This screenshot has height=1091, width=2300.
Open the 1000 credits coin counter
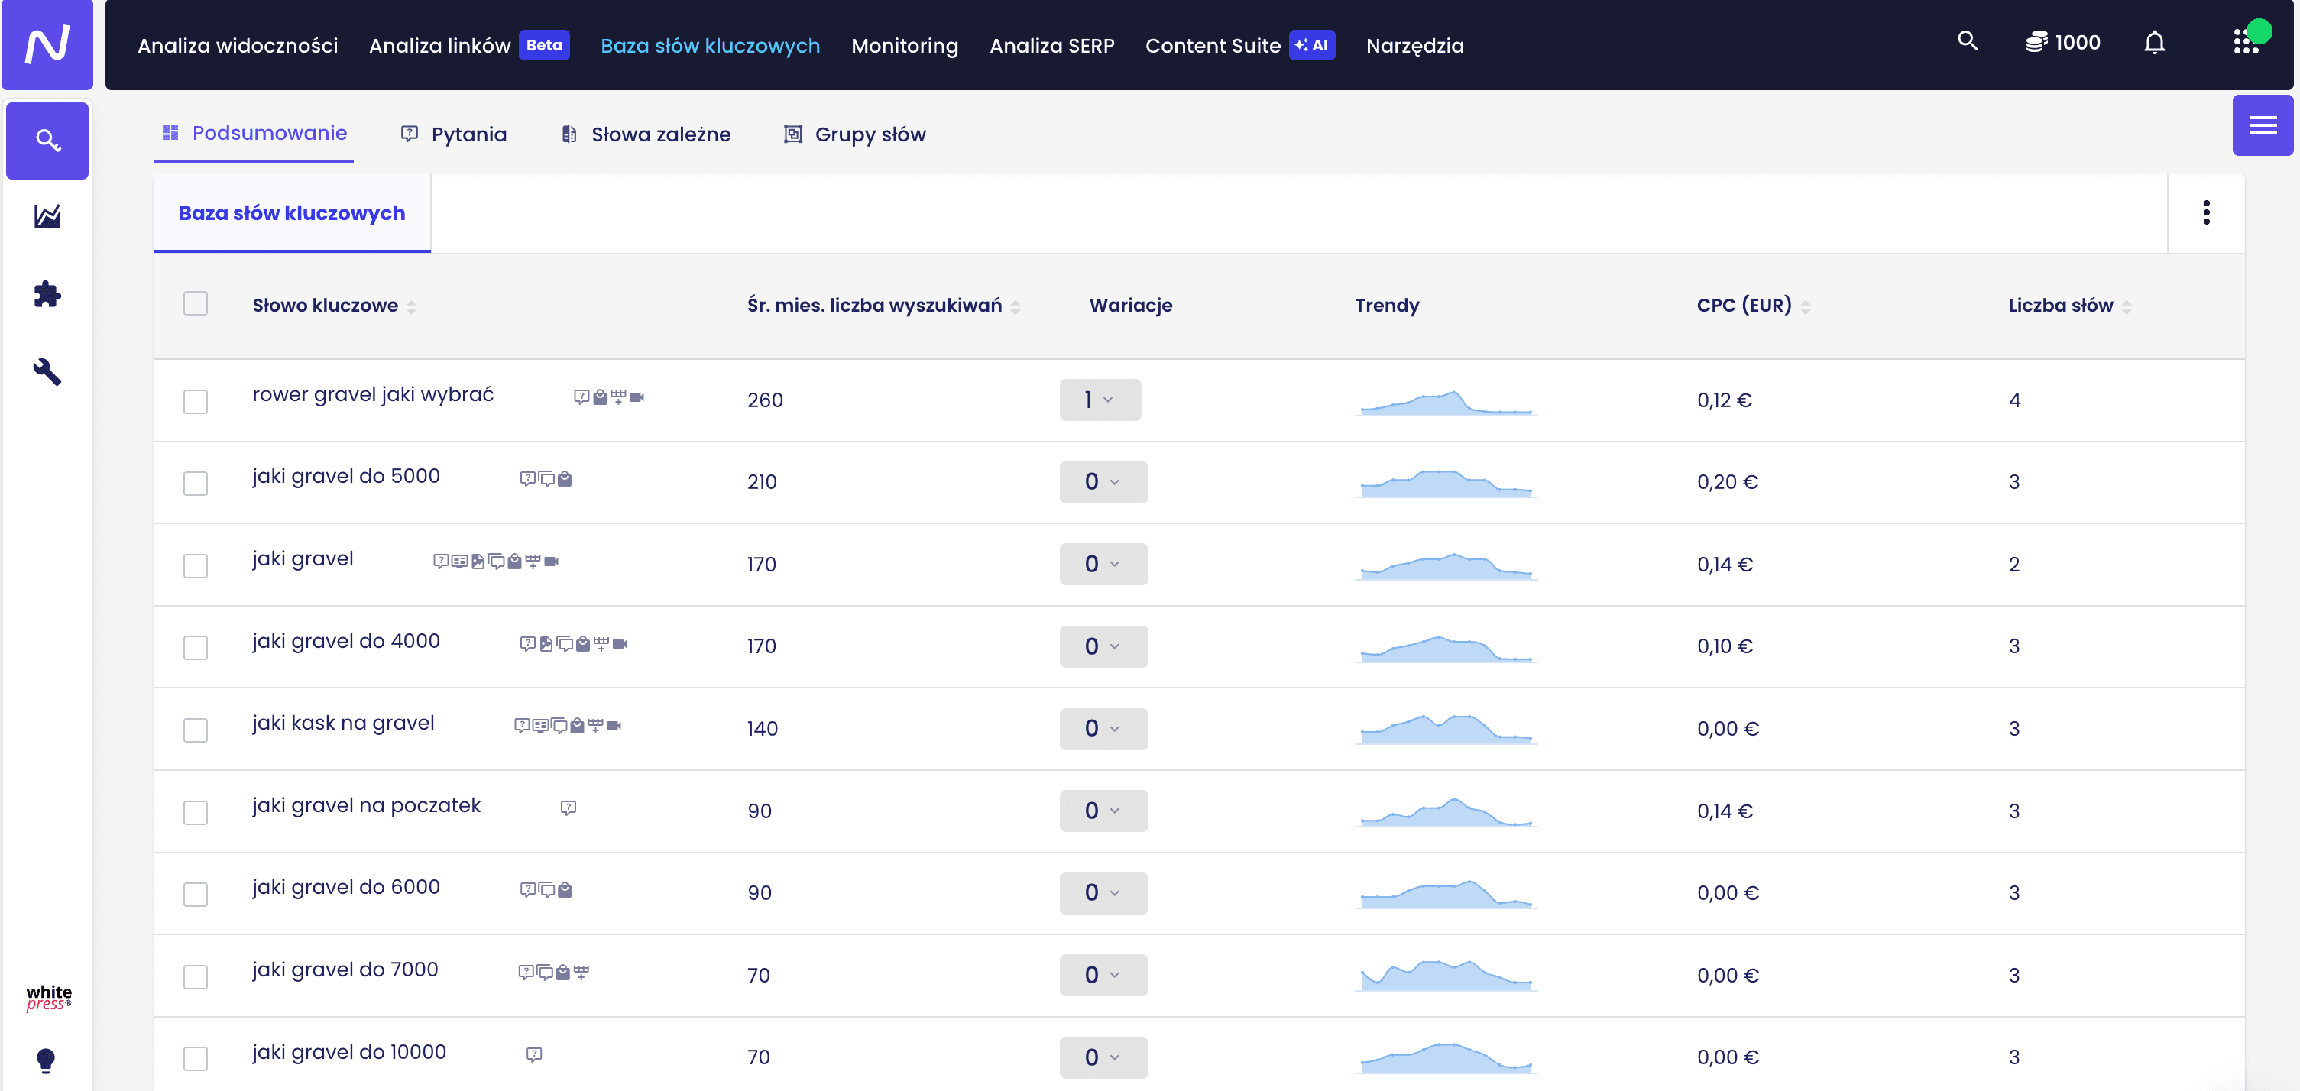(2062, 42)
